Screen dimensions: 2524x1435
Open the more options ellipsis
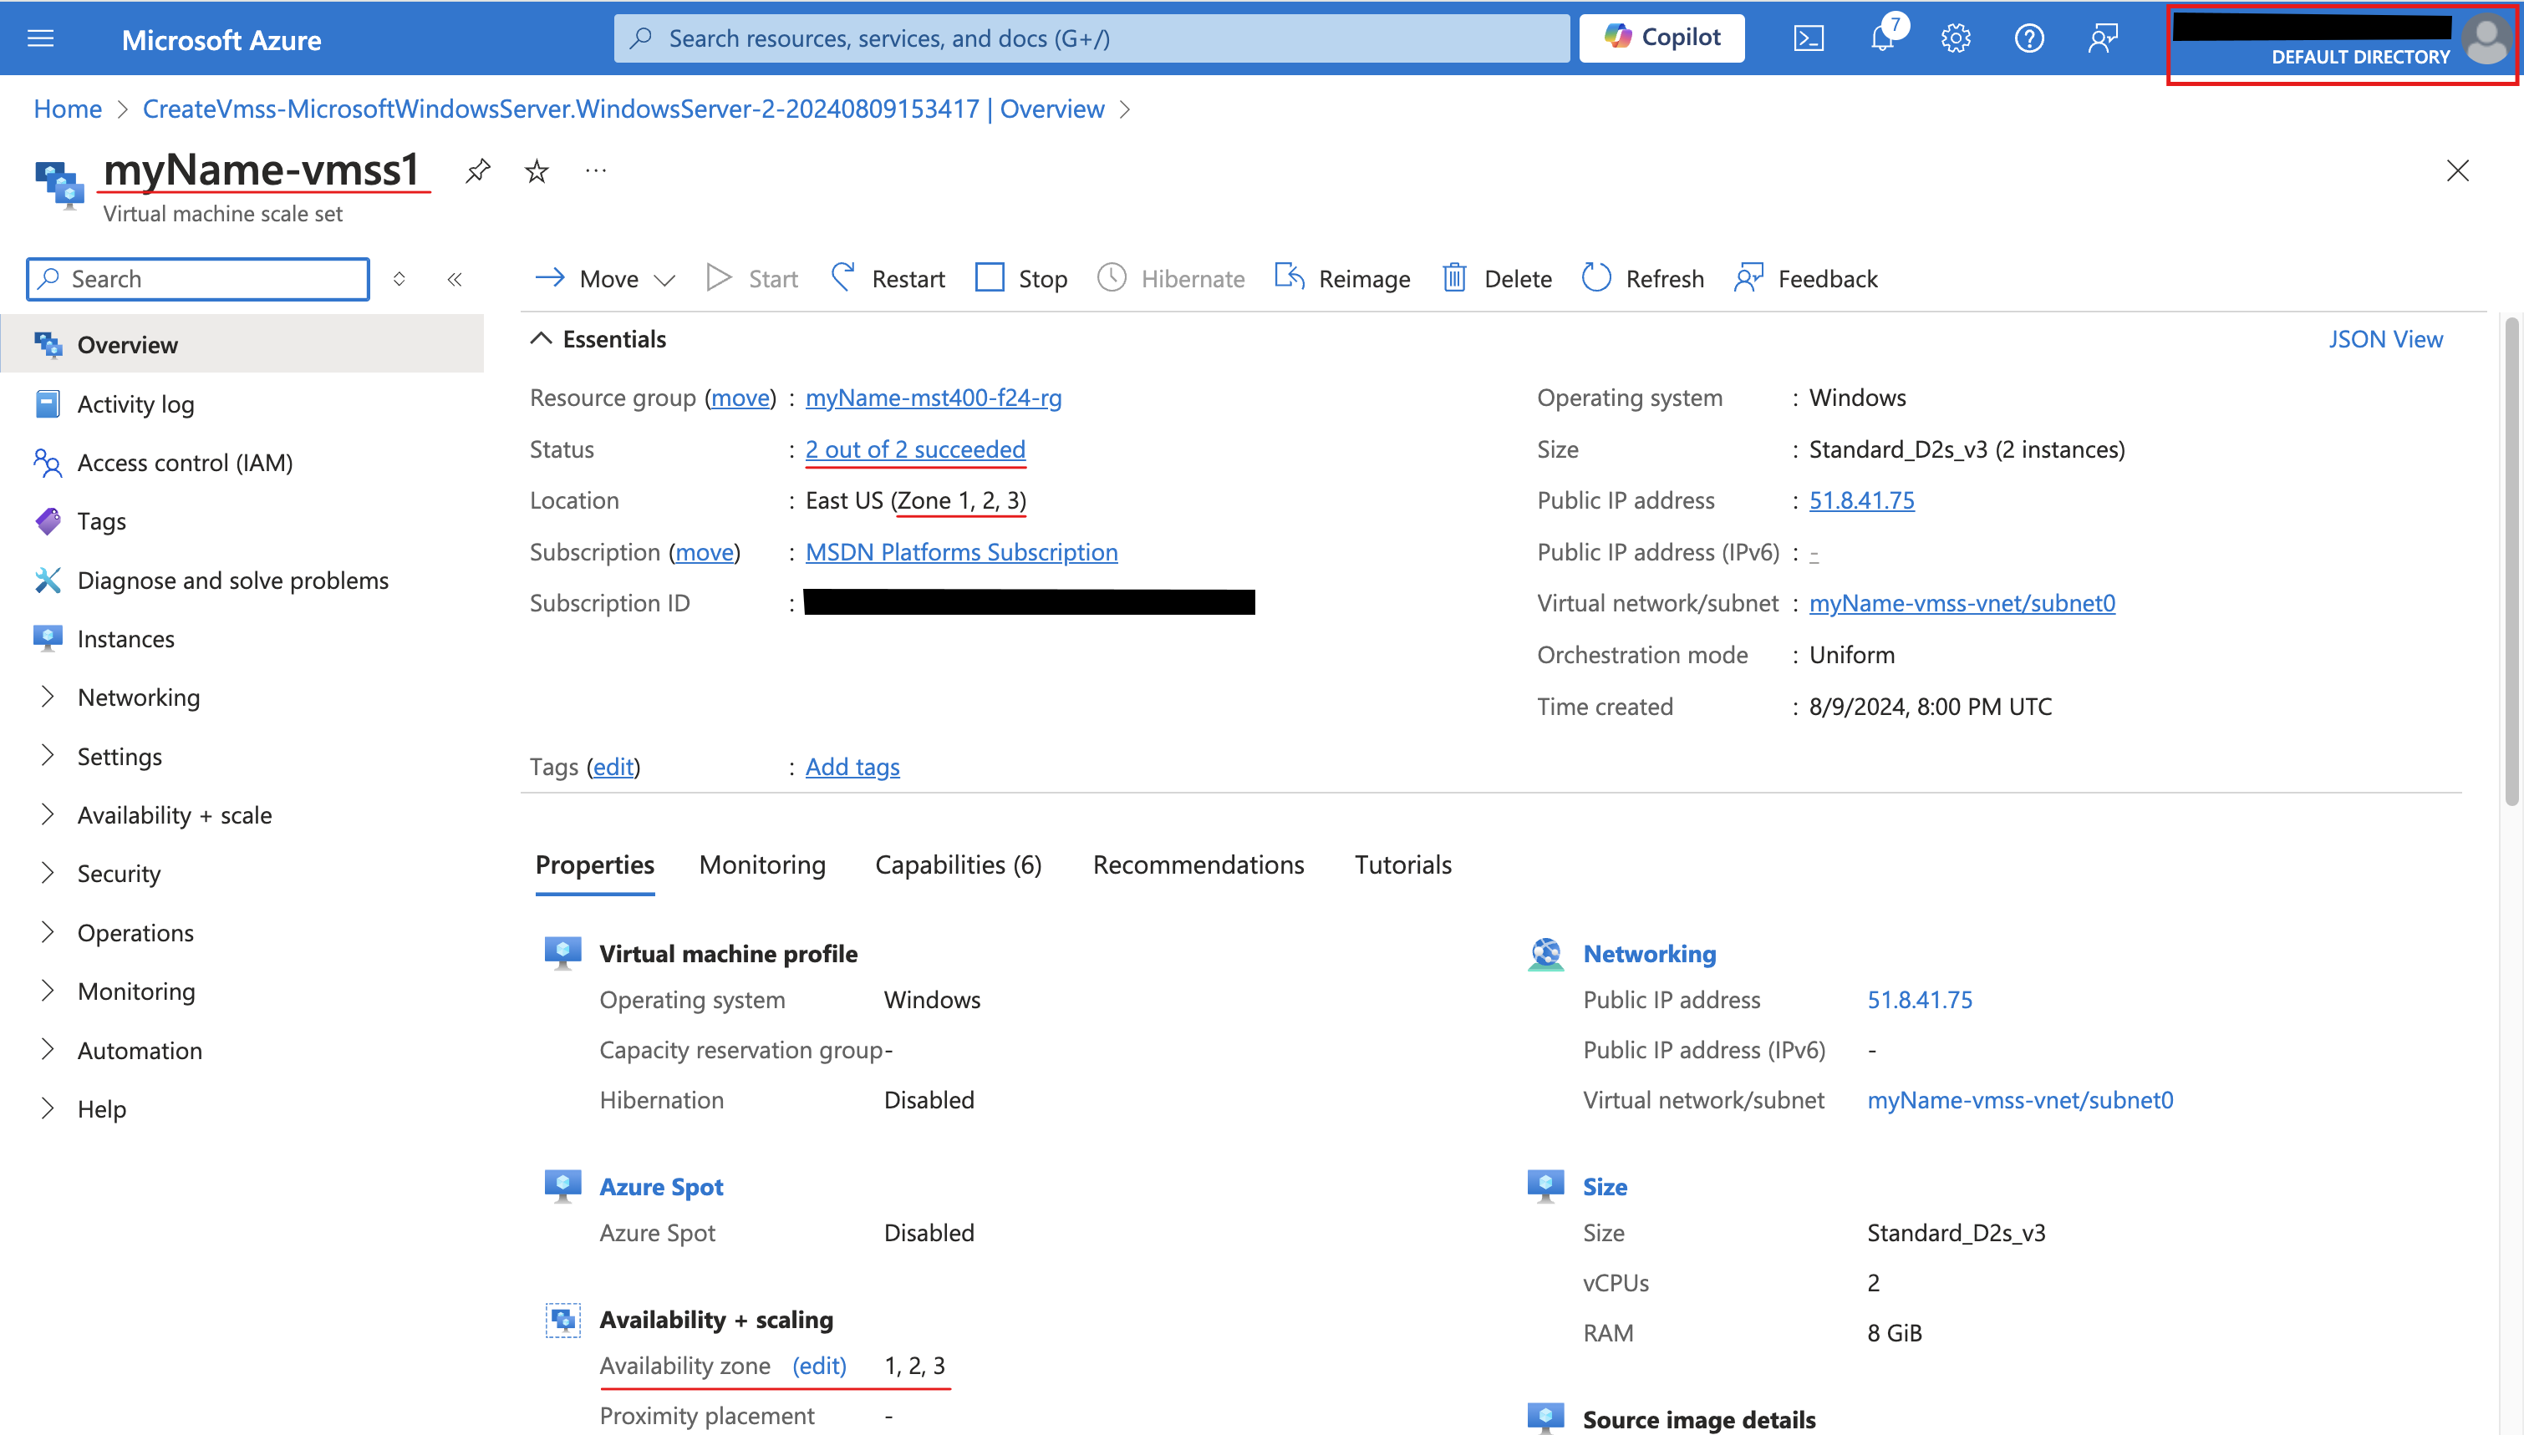596,170
